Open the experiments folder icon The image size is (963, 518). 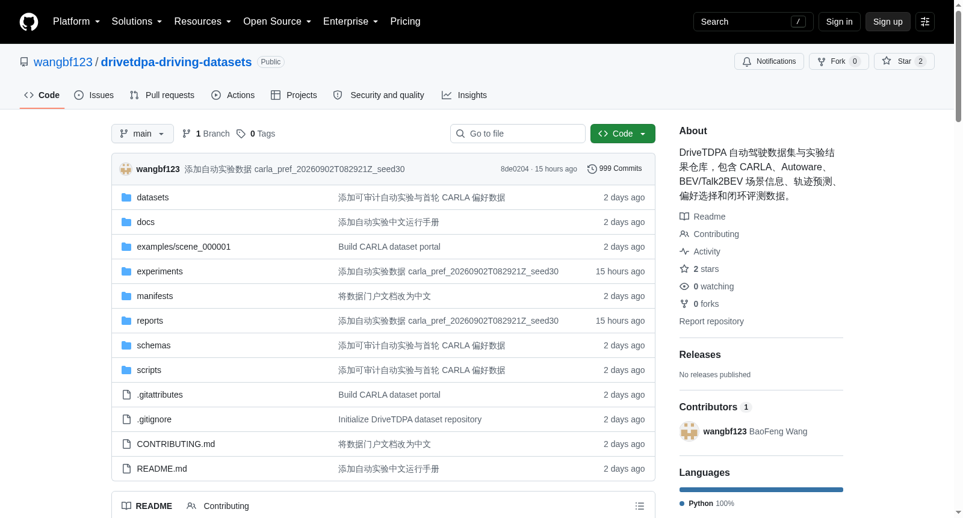point(126,271)
